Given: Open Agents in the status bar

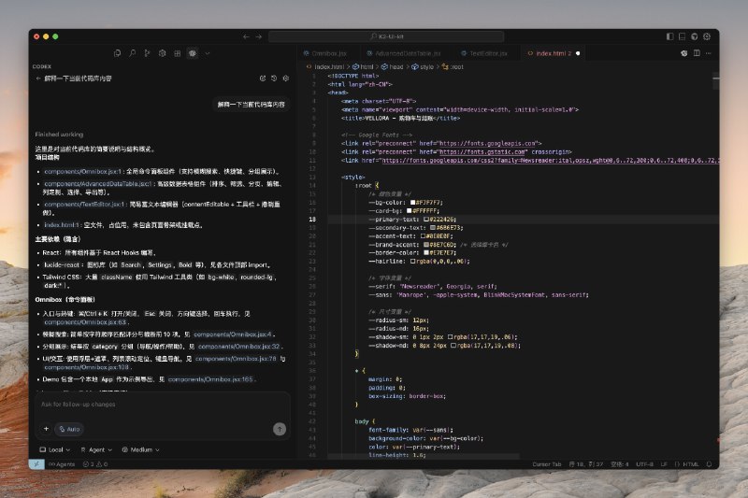Looking at the screenshot, I should 62,464.
